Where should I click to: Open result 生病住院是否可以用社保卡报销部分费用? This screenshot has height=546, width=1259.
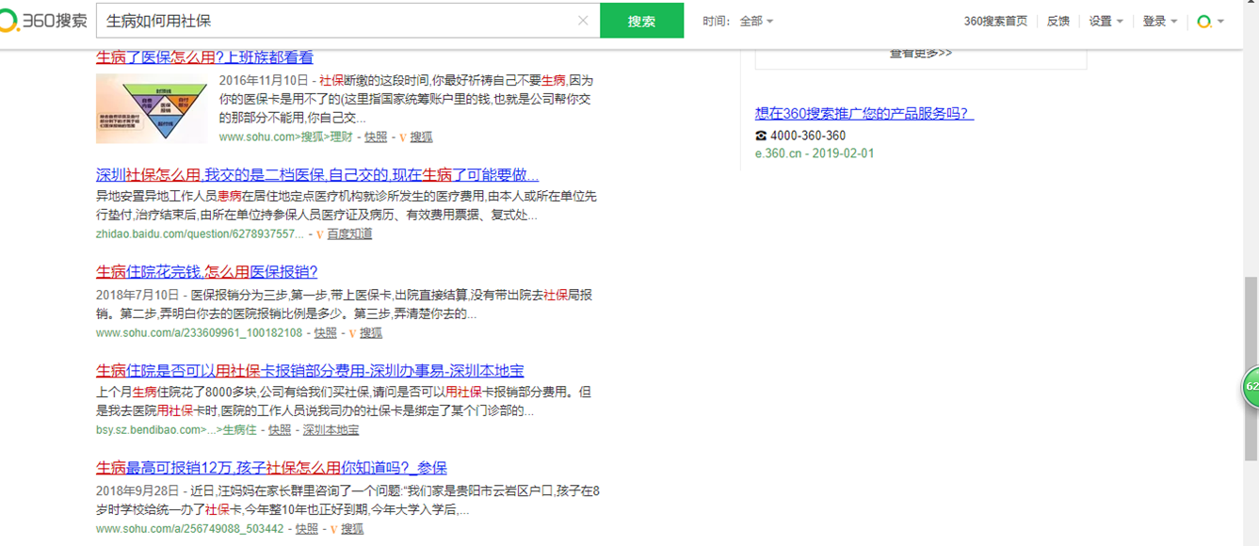pos(310,370)
